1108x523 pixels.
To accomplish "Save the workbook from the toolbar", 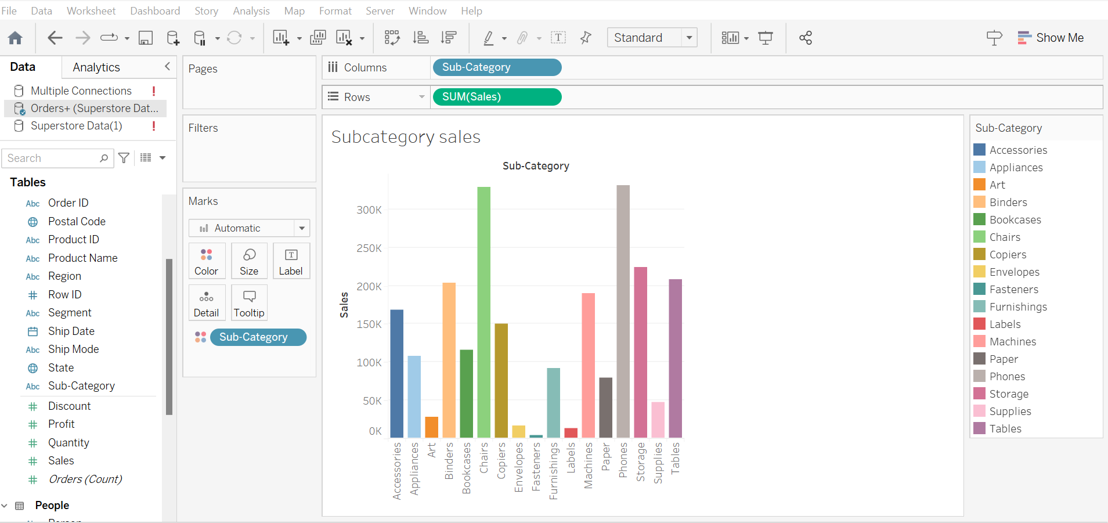I will (x=146, y=38).
